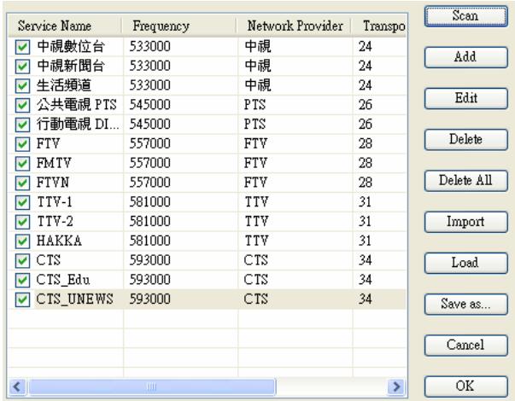This screenshot has height=401, width=515.
Task: Toggle the TTV-1 checkbox
Action: tap(22, 202)
